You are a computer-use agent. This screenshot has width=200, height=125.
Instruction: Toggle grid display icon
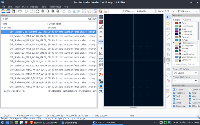click(x=101, y=17)
